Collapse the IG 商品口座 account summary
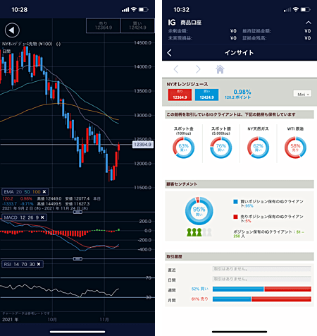 pyautogui.click(x=309, y=23)
